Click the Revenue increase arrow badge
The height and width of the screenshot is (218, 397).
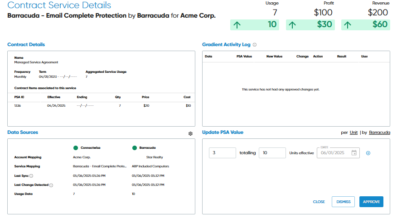366,25
